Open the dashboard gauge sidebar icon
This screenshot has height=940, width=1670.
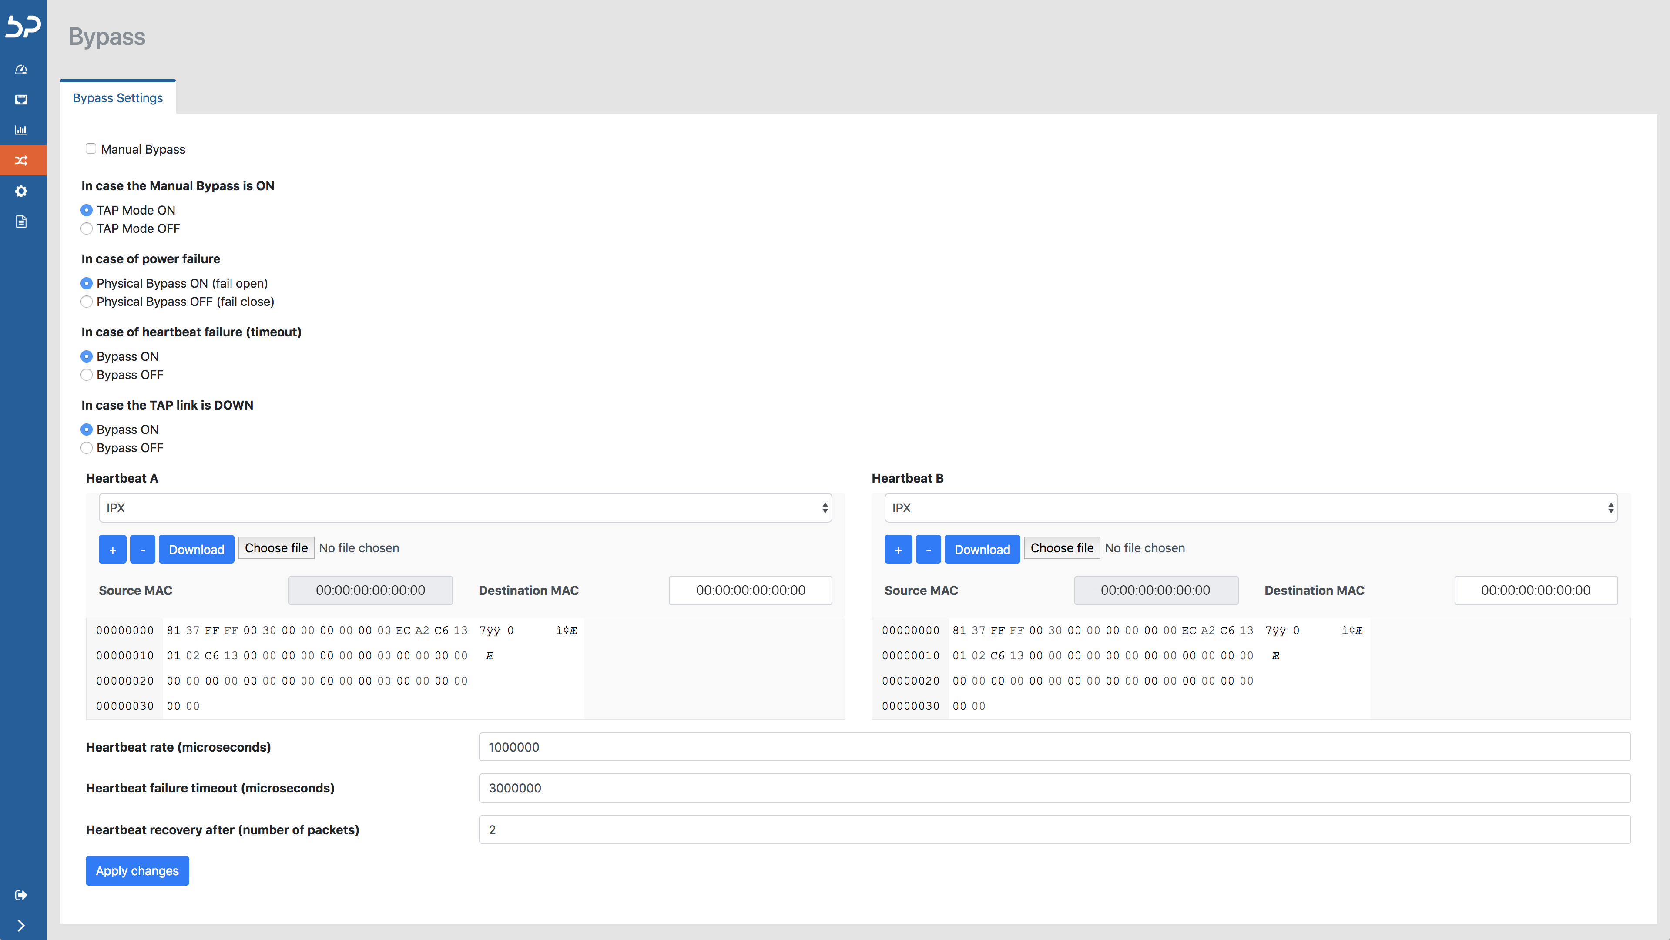(x=21, y=69)
